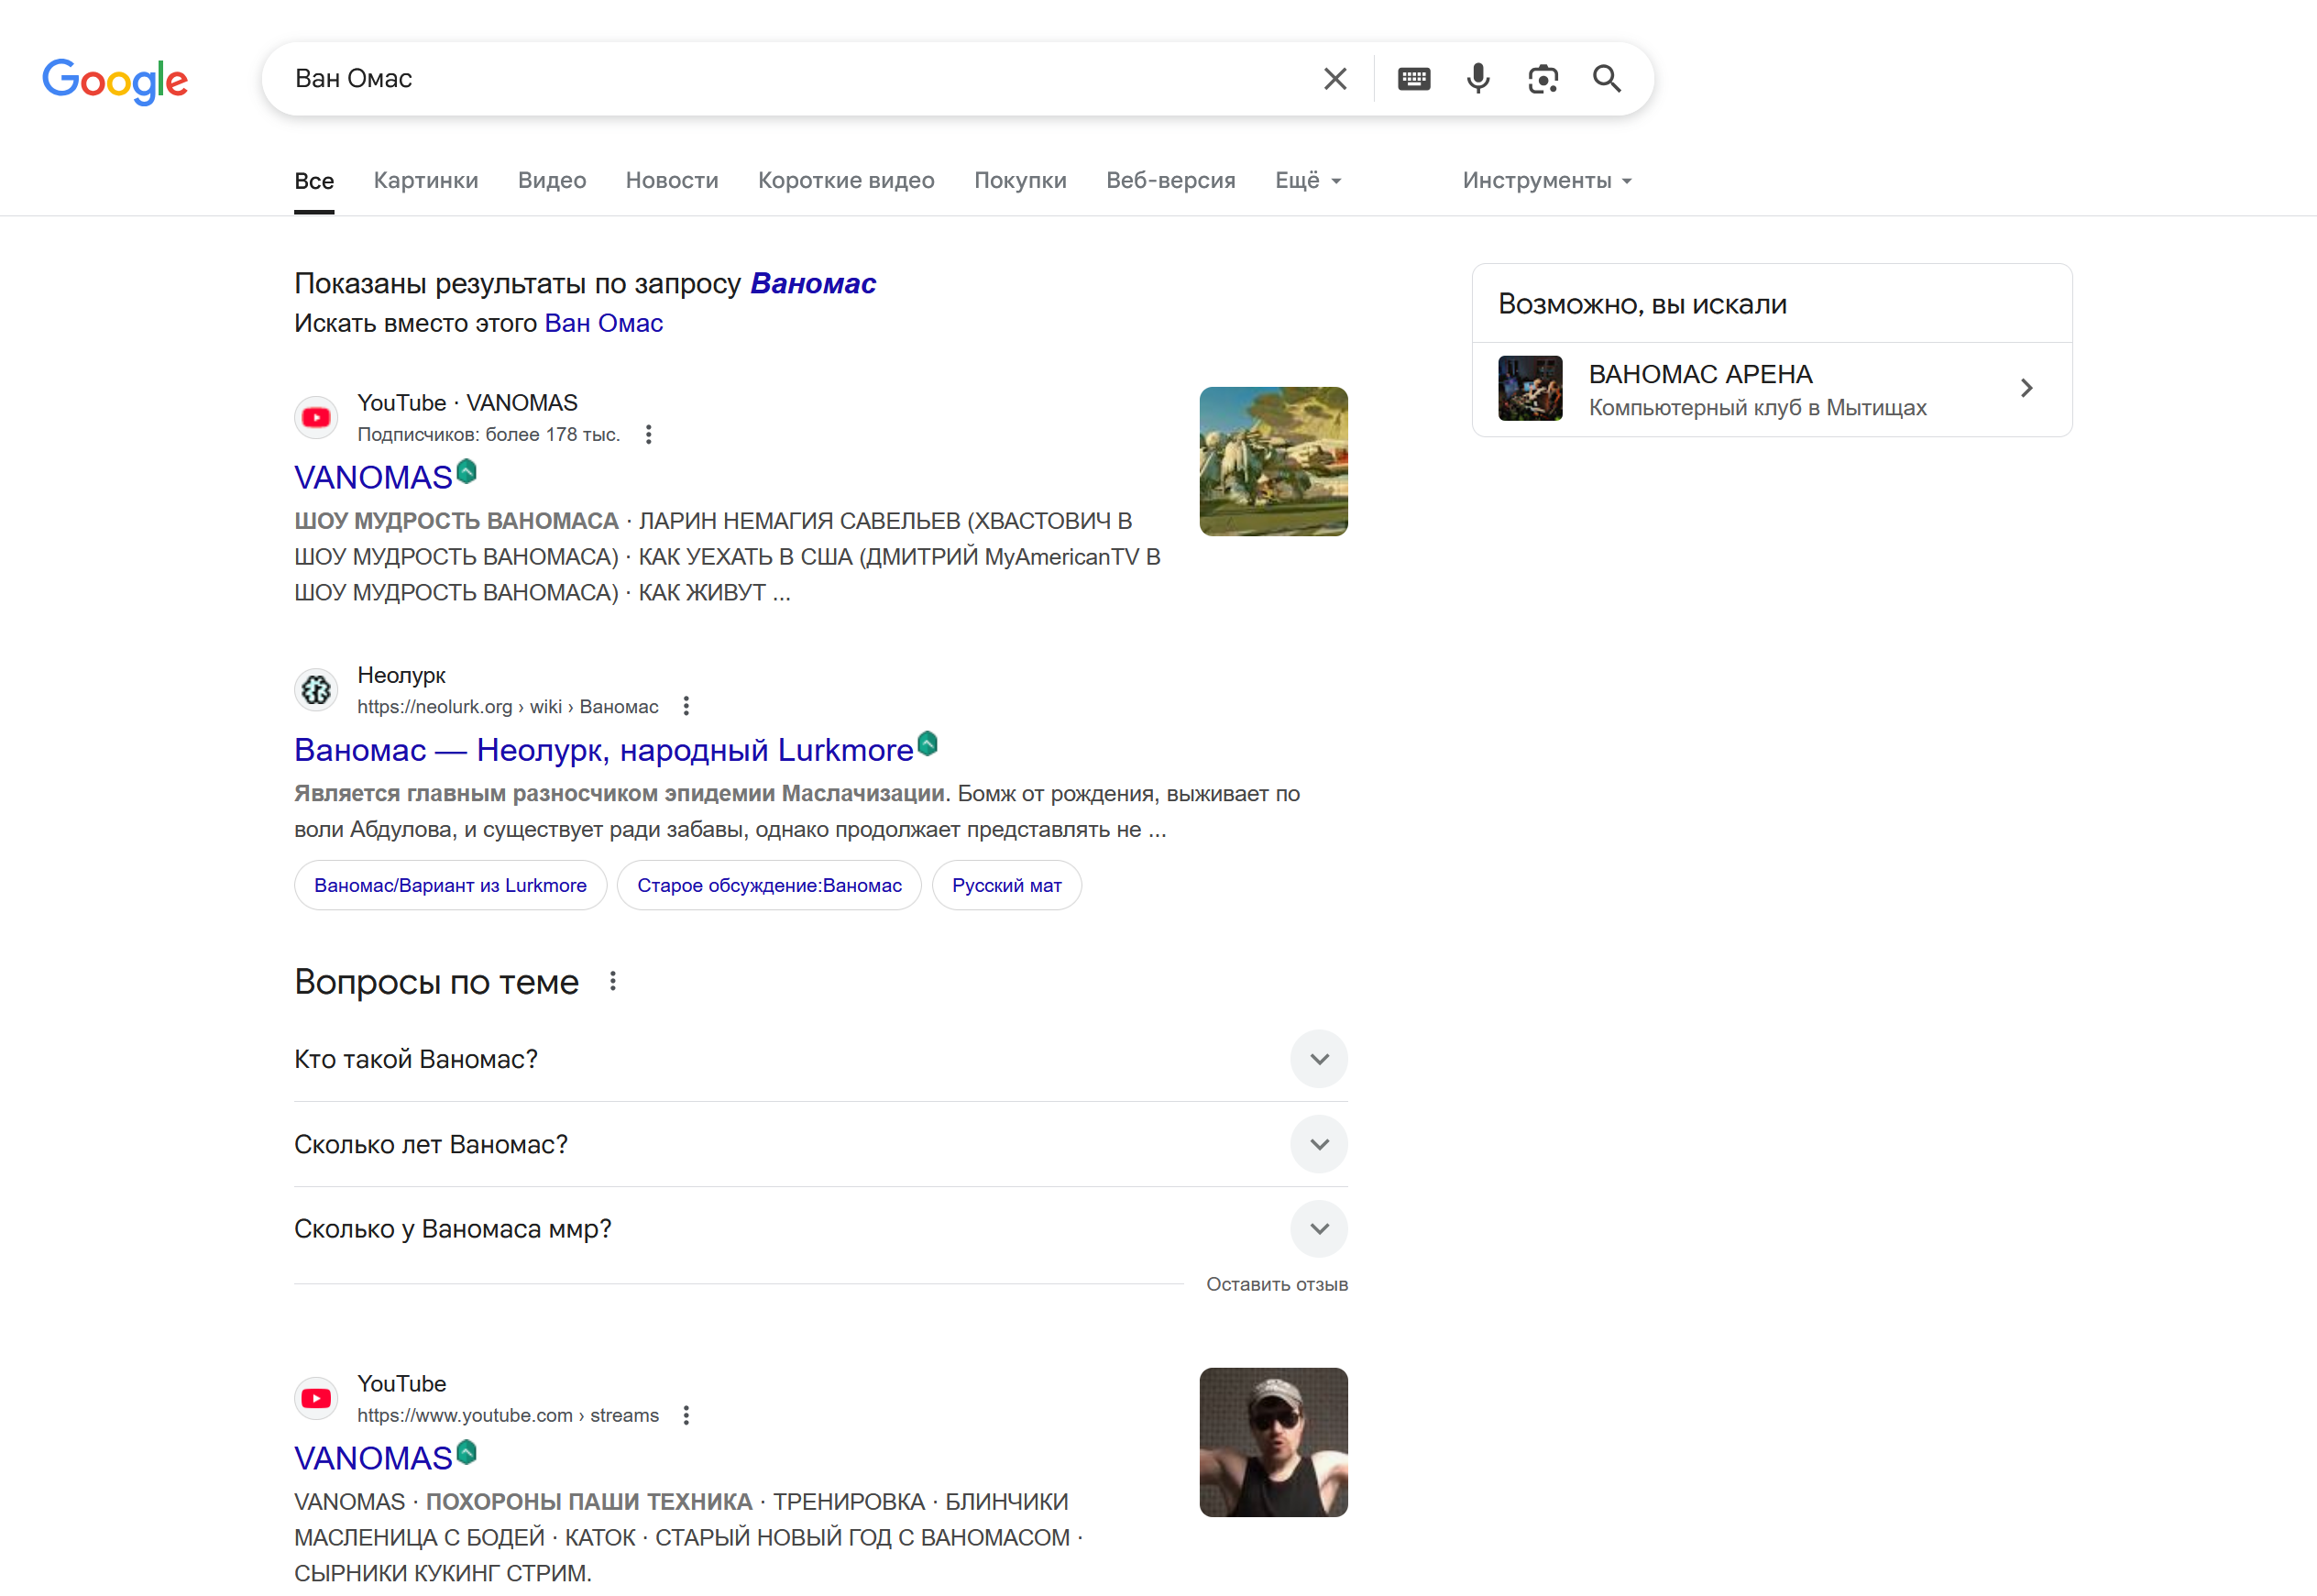
Task: Open three-dot menu for youtube.com streams result
Action: pos(686,1415)
